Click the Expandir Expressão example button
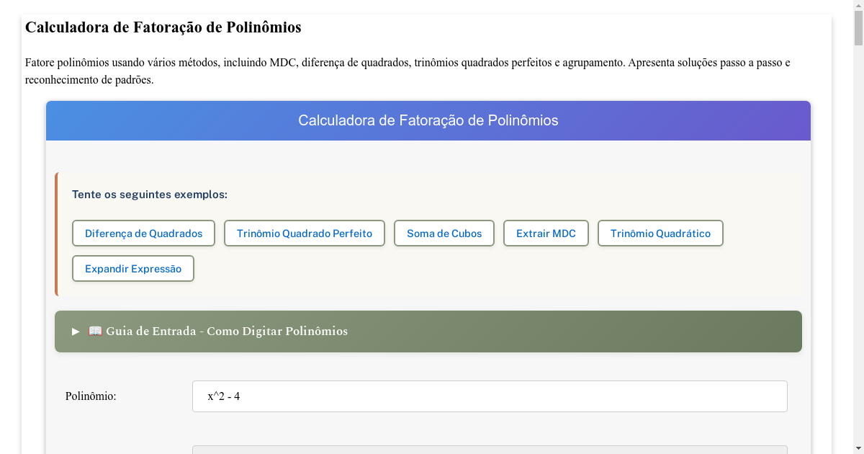The height and width of the screenshot is (454, 864). (x=132, y=268)
